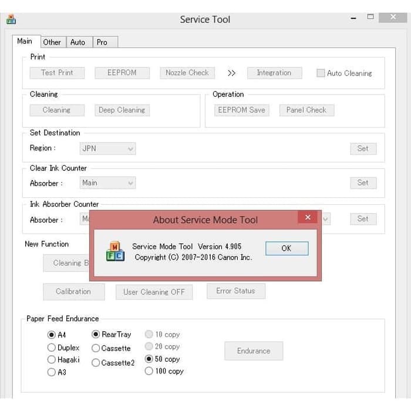
Task: Click the 'Paper Feed Endurance' group label
Action: [63, 319]
